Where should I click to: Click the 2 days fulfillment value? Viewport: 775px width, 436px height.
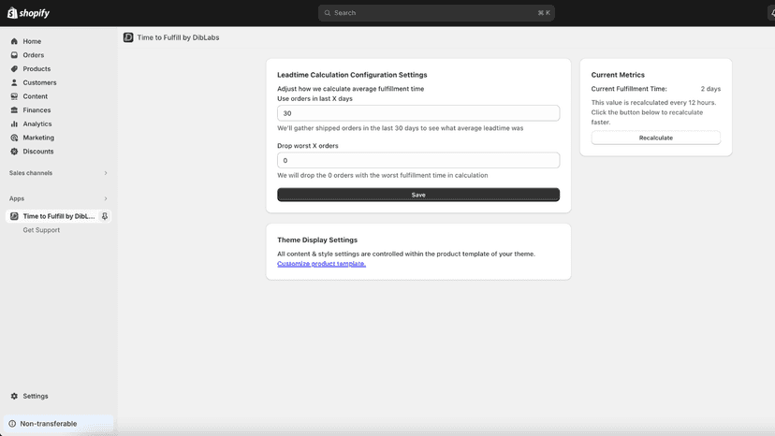pyautogui.click(x=710, y=89)
